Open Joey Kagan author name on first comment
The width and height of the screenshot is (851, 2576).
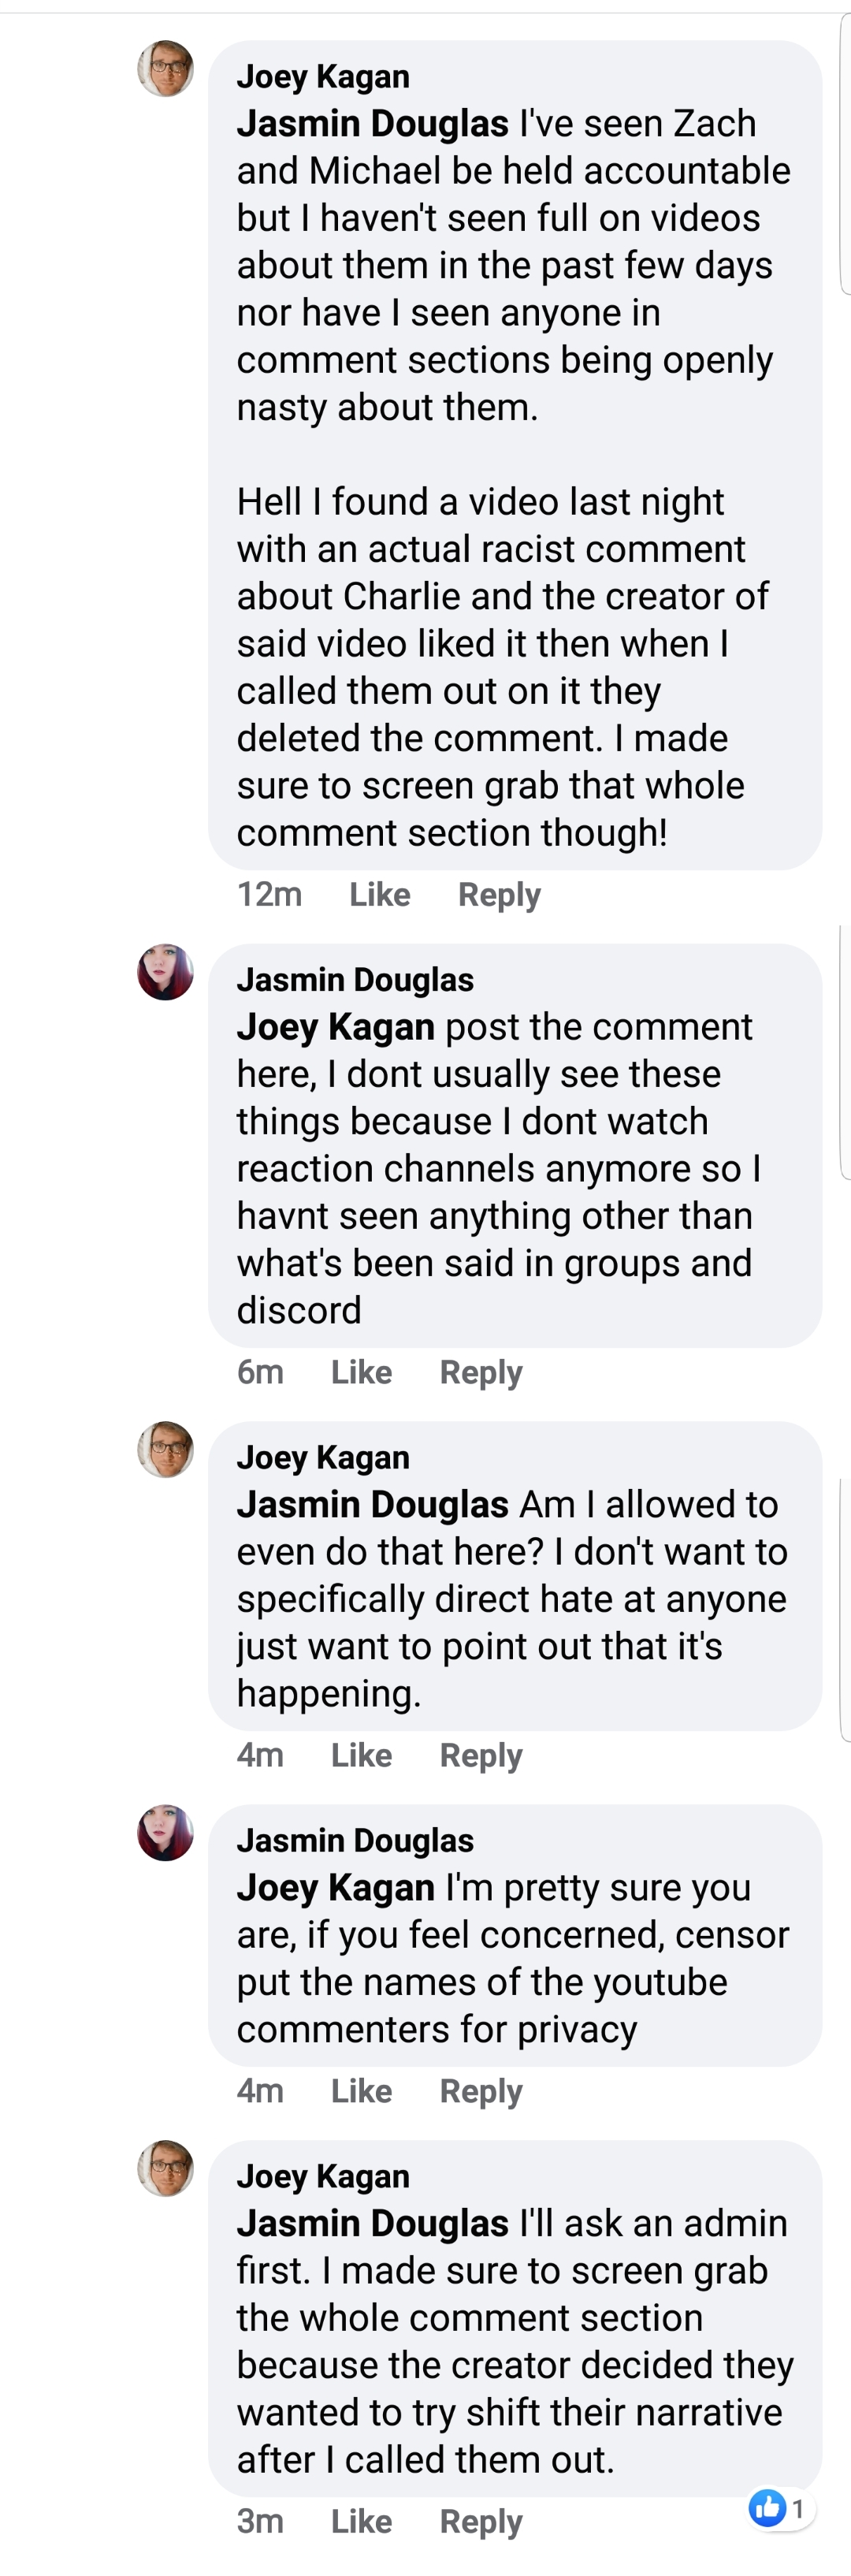point(323,77)
